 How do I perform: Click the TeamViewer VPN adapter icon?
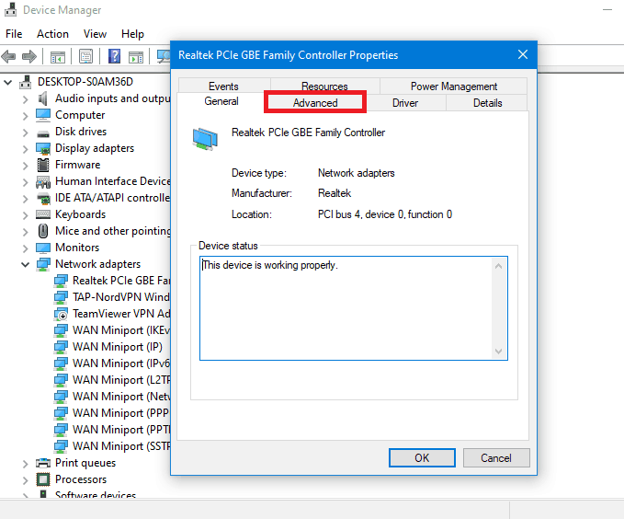click(61, 314)
